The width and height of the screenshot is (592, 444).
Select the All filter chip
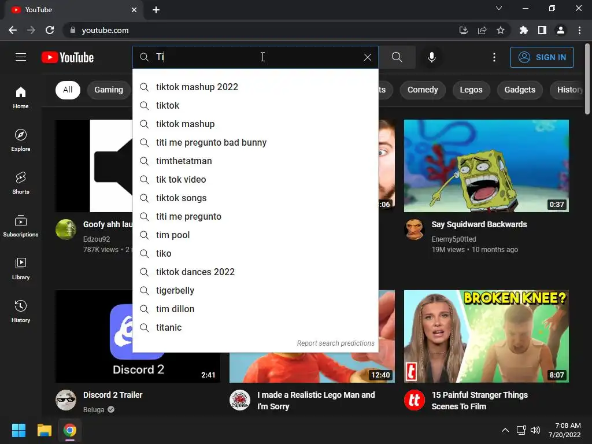(68, 90)
